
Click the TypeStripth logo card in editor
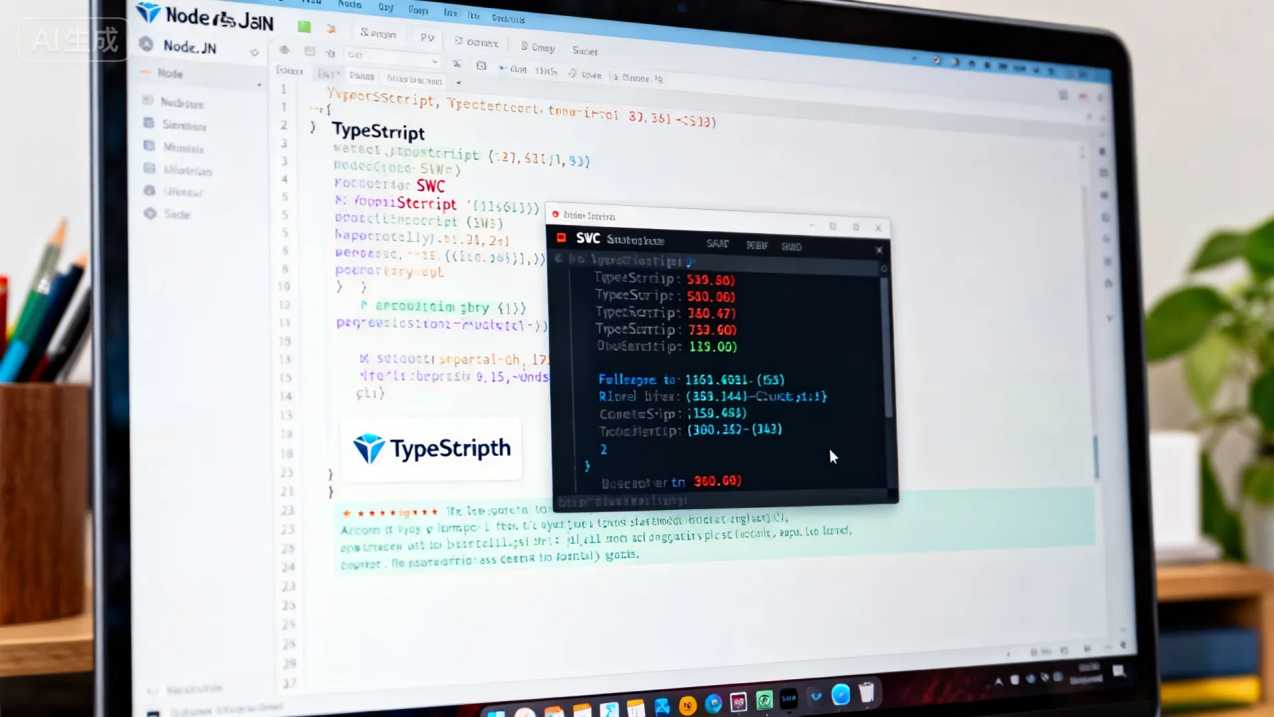click(431, 449)
